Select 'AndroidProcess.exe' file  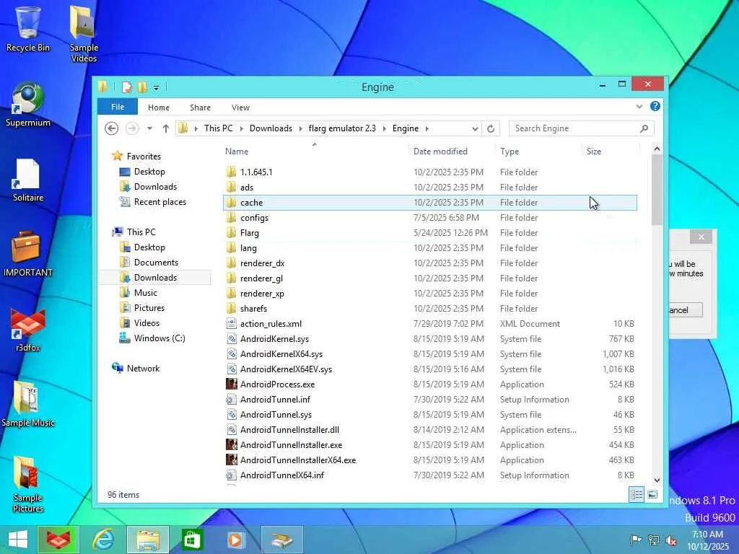[x=429, y=384]
